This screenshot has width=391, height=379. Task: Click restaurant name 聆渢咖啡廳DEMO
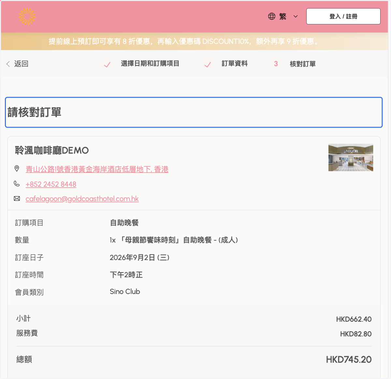52,150
